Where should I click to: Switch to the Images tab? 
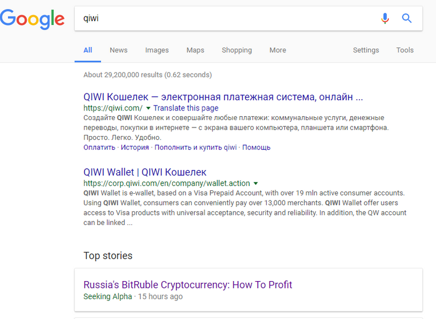(157, 50)
